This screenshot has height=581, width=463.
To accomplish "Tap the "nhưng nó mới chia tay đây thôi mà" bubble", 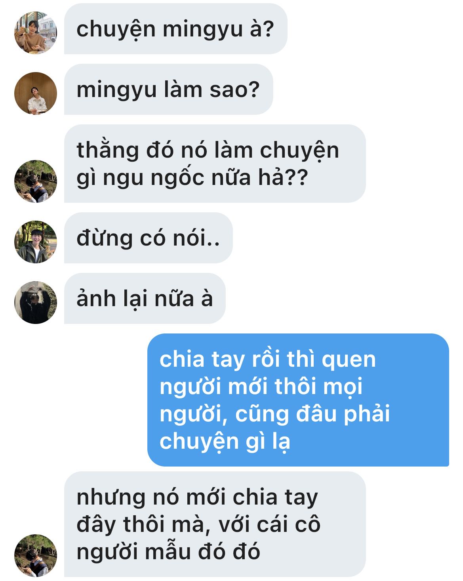I will [x=215, y=524].
